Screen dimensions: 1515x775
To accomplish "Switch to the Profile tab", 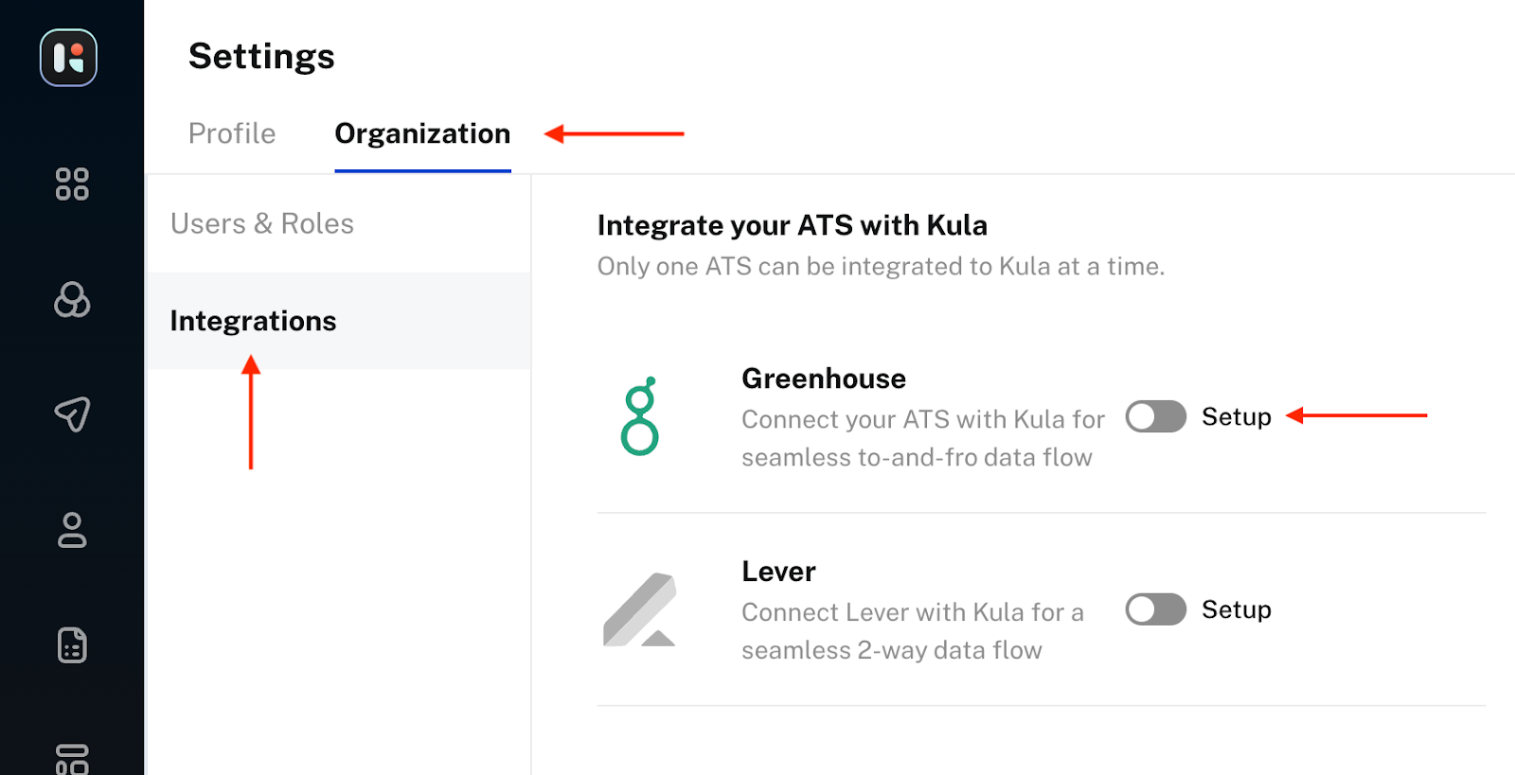I will pyautogui.click(x=232, y=133).
